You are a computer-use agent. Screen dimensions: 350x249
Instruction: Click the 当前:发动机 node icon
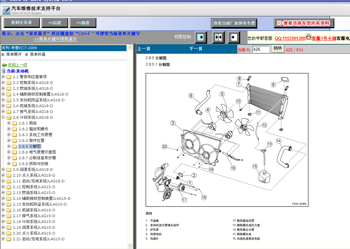[x=3, y=71]
